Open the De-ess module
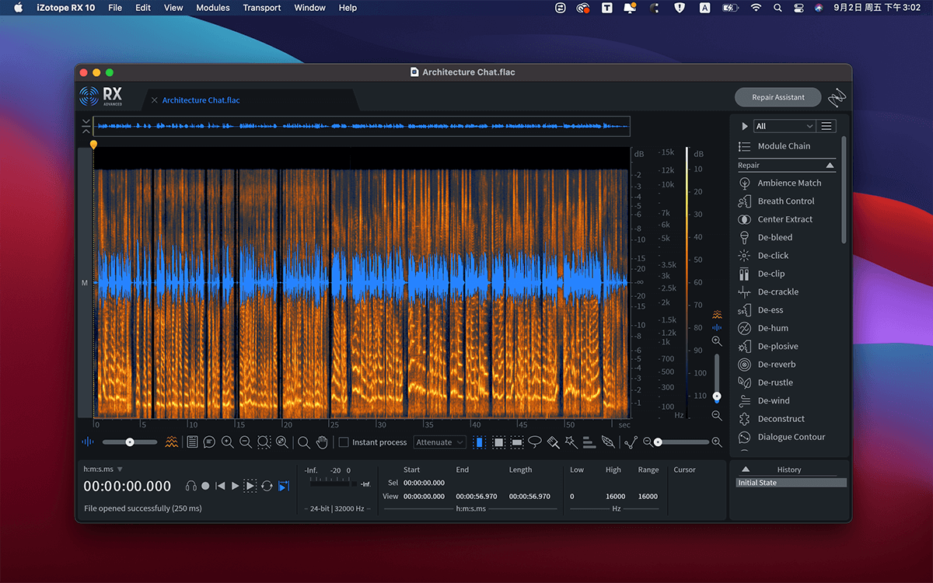Screen dimensions: 933x583 tap(760, 310)
